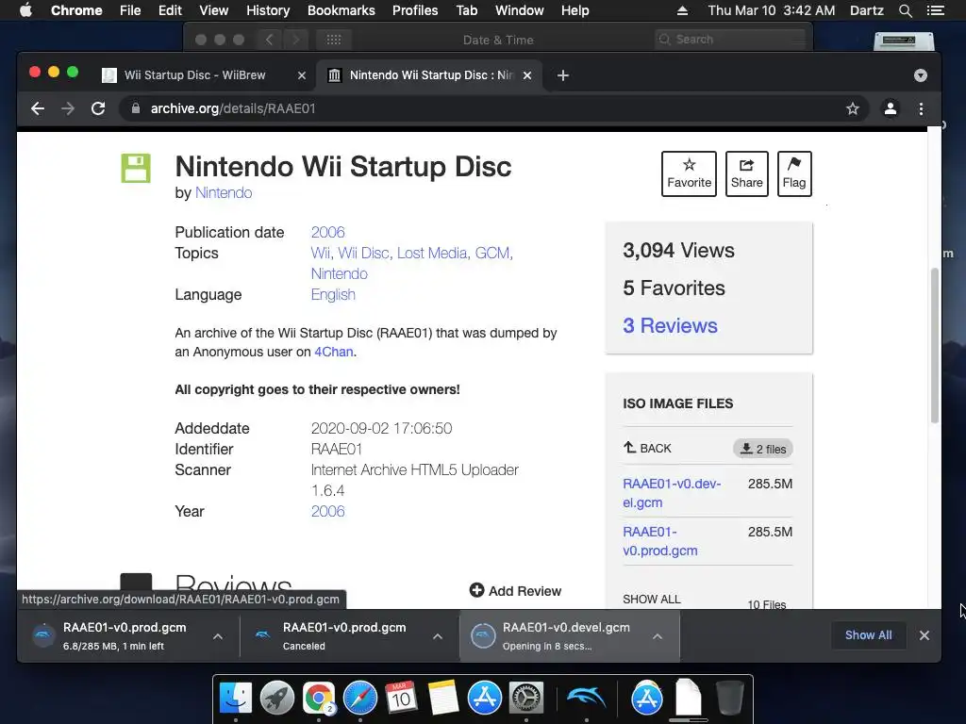Open the GCM topic link
966x724 pixels.
click(x=493, y=253)
